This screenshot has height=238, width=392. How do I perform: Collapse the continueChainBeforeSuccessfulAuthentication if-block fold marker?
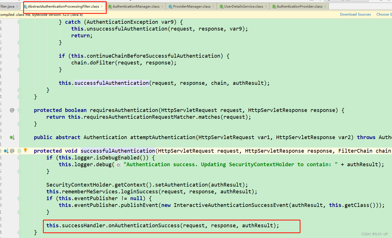pos(19,56)
